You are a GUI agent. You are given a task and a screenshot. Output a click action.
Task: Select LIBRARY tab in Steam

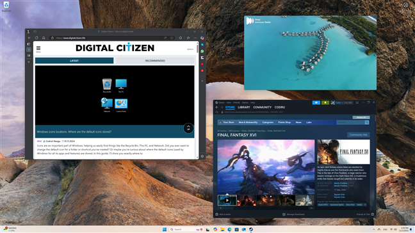point(244,107)
